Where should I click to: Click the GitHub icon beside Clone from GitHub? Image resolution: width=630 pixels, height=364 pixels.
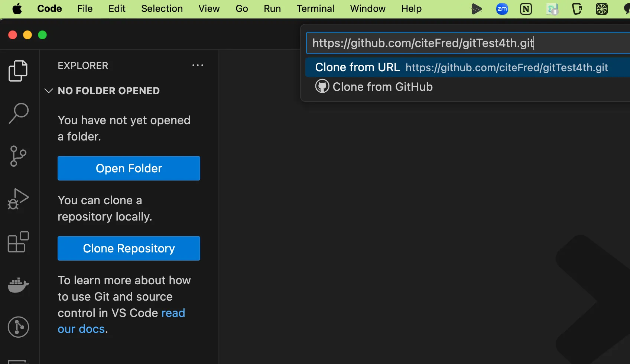pyautogui.click(x=322, y=86)
